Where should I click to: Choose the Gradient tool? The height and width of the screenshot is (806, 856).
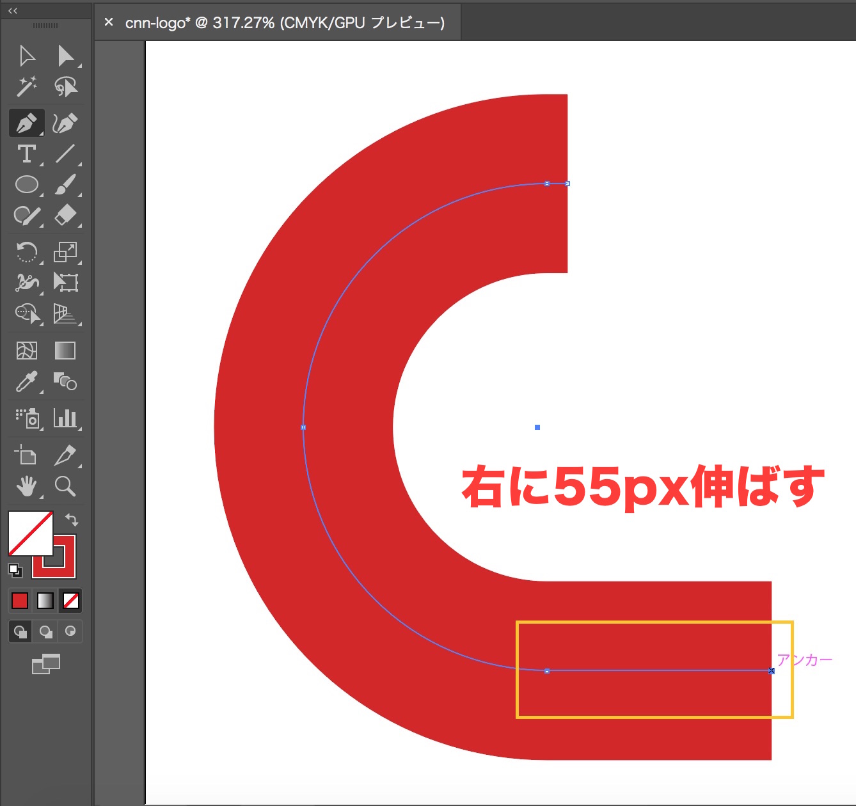point(65,351)
